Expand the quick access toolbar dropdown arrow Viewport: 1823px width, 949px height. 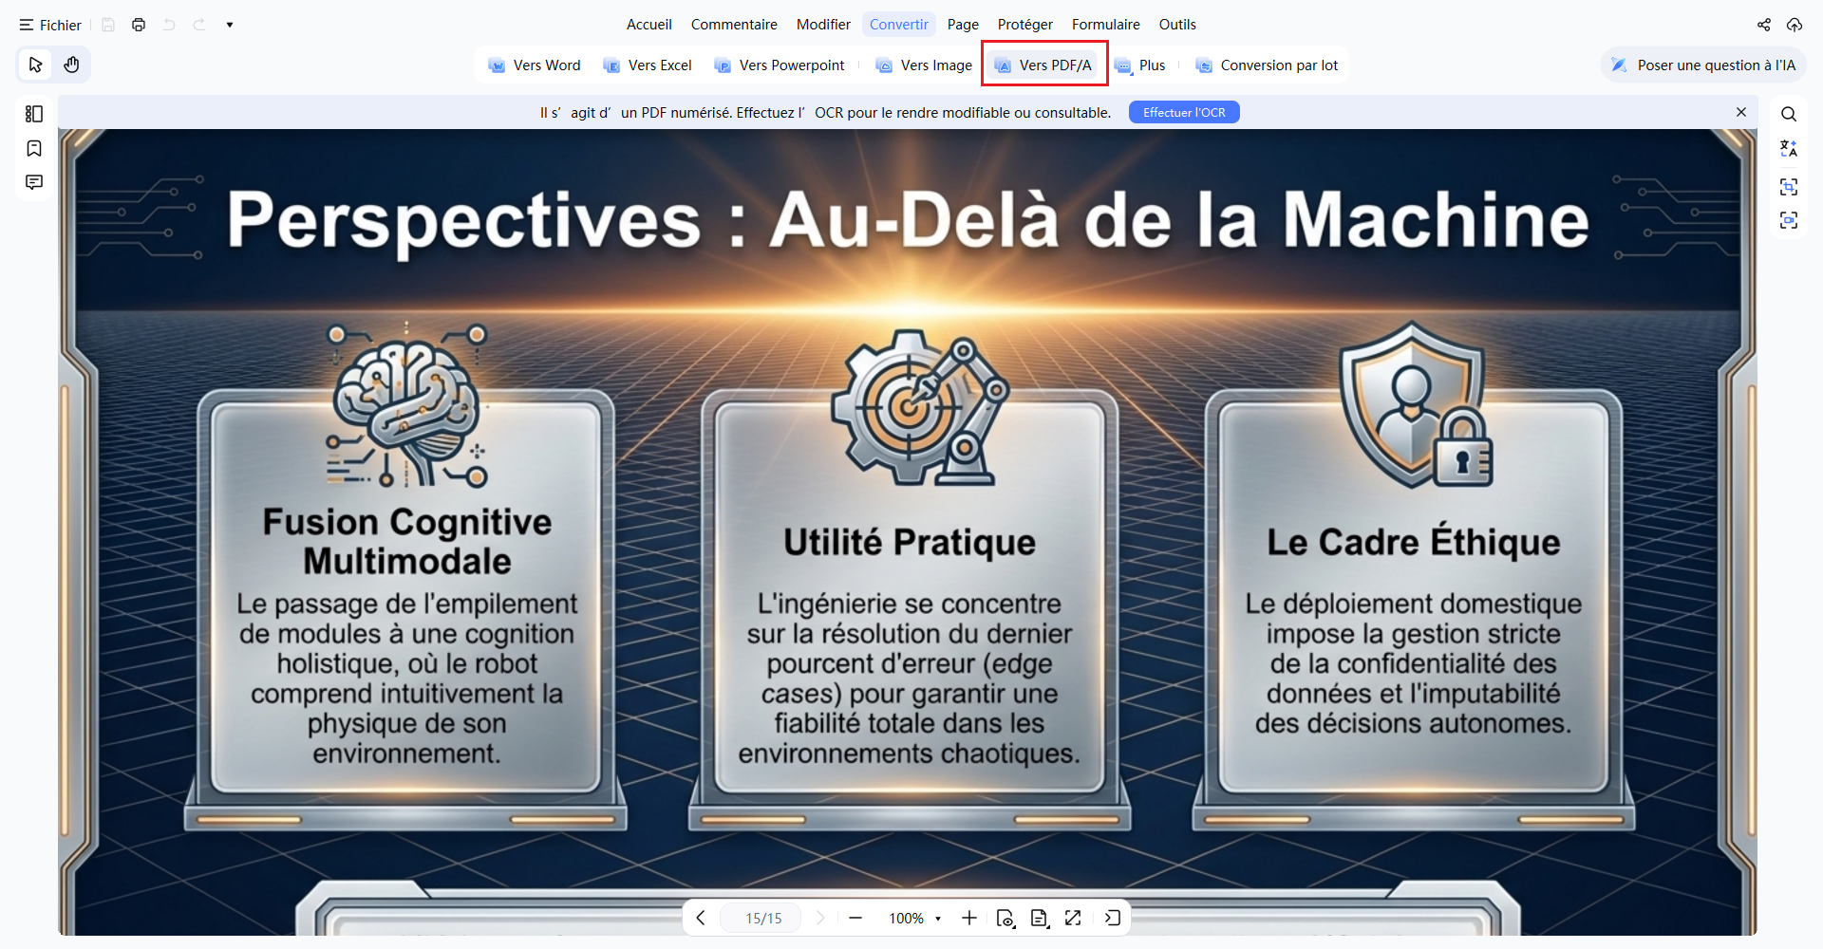coord(230,25)
